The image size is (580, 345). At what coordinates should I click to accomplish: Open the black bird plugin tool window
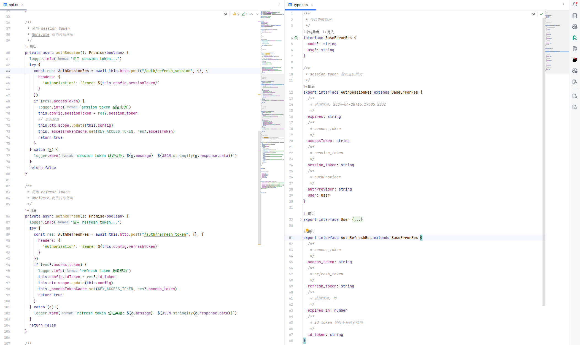point(574,60)
